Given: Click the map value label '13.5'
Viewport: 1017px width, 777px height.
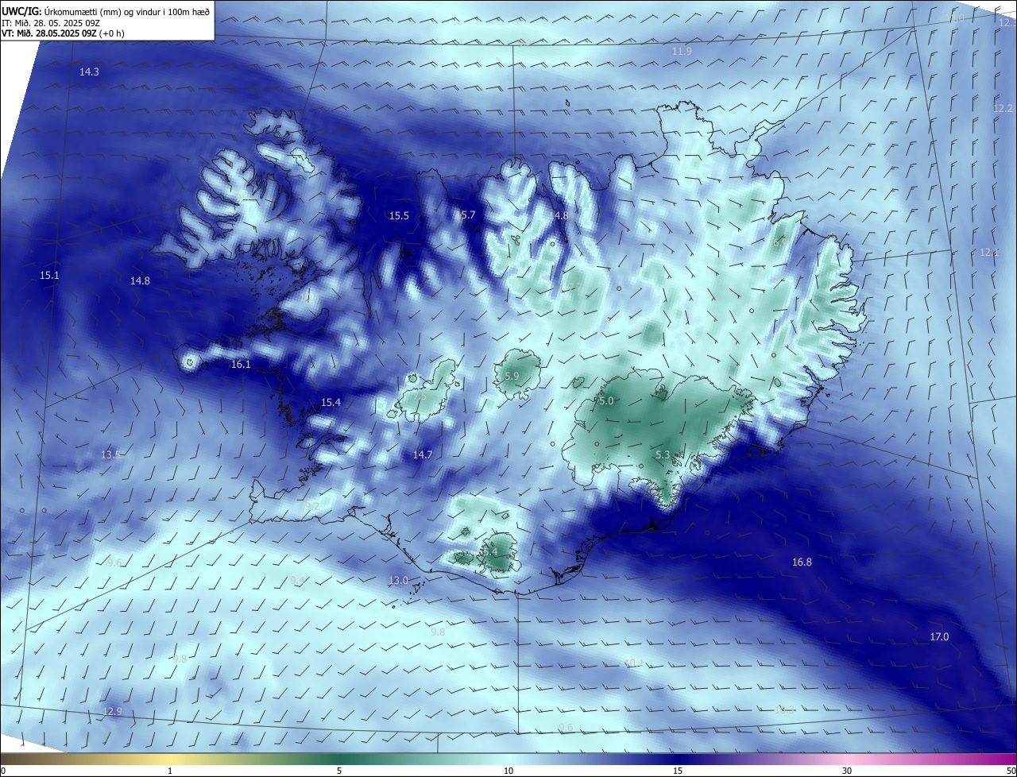Looking at the screenshot, I should (x=110, y=454).
